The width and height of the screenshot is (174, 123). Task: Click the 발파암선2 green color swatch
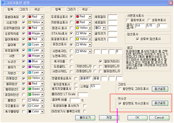(30, 89)
